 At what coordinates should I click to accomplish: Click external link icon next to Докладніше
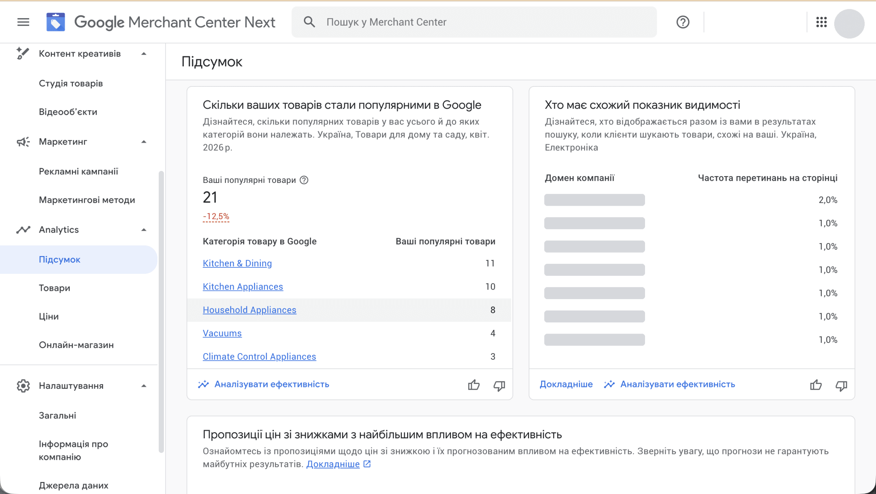367,464
